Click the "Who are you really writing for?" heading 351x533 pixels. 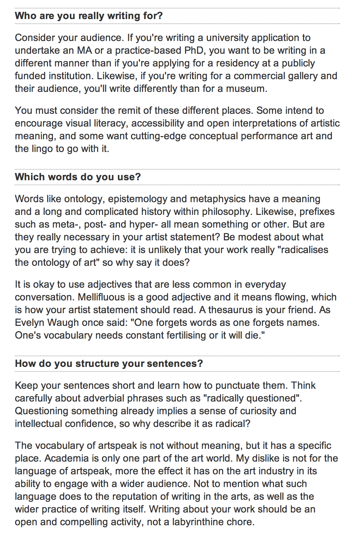(x=89, y=16)
